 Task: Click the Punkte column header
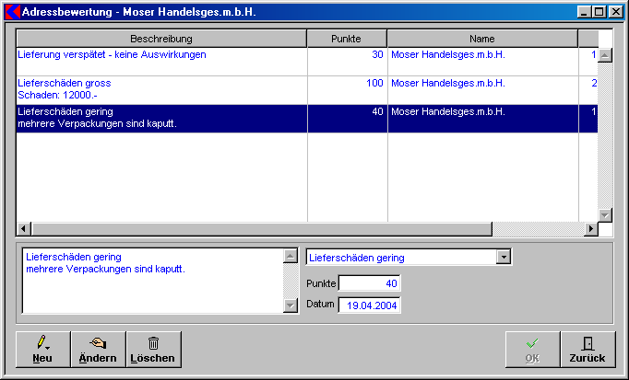(x=346, y=39)
